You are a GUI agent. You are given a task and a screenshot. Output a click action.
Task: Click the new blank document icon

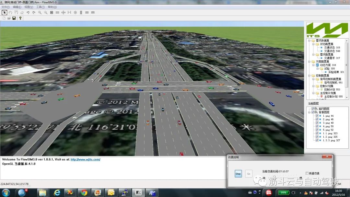click(x=4, y=18)
